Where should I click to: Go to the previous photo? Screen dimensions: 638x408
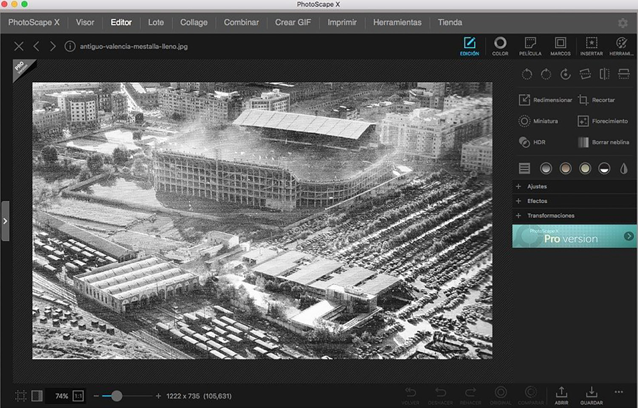click(36, 46)
